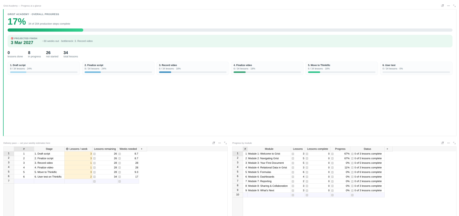The image size is (459, 216).
Task: Select the 'Module 7: Reporting' cell
Action: pyautogui.click(x=269, y=181)
